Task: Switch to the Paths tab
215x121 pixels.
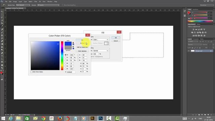Action: tap(202, 39)
